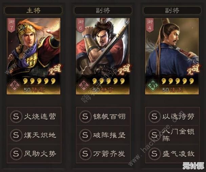
Task: View the 甘宁 general portrait
Action: click(x=103, y=56)
